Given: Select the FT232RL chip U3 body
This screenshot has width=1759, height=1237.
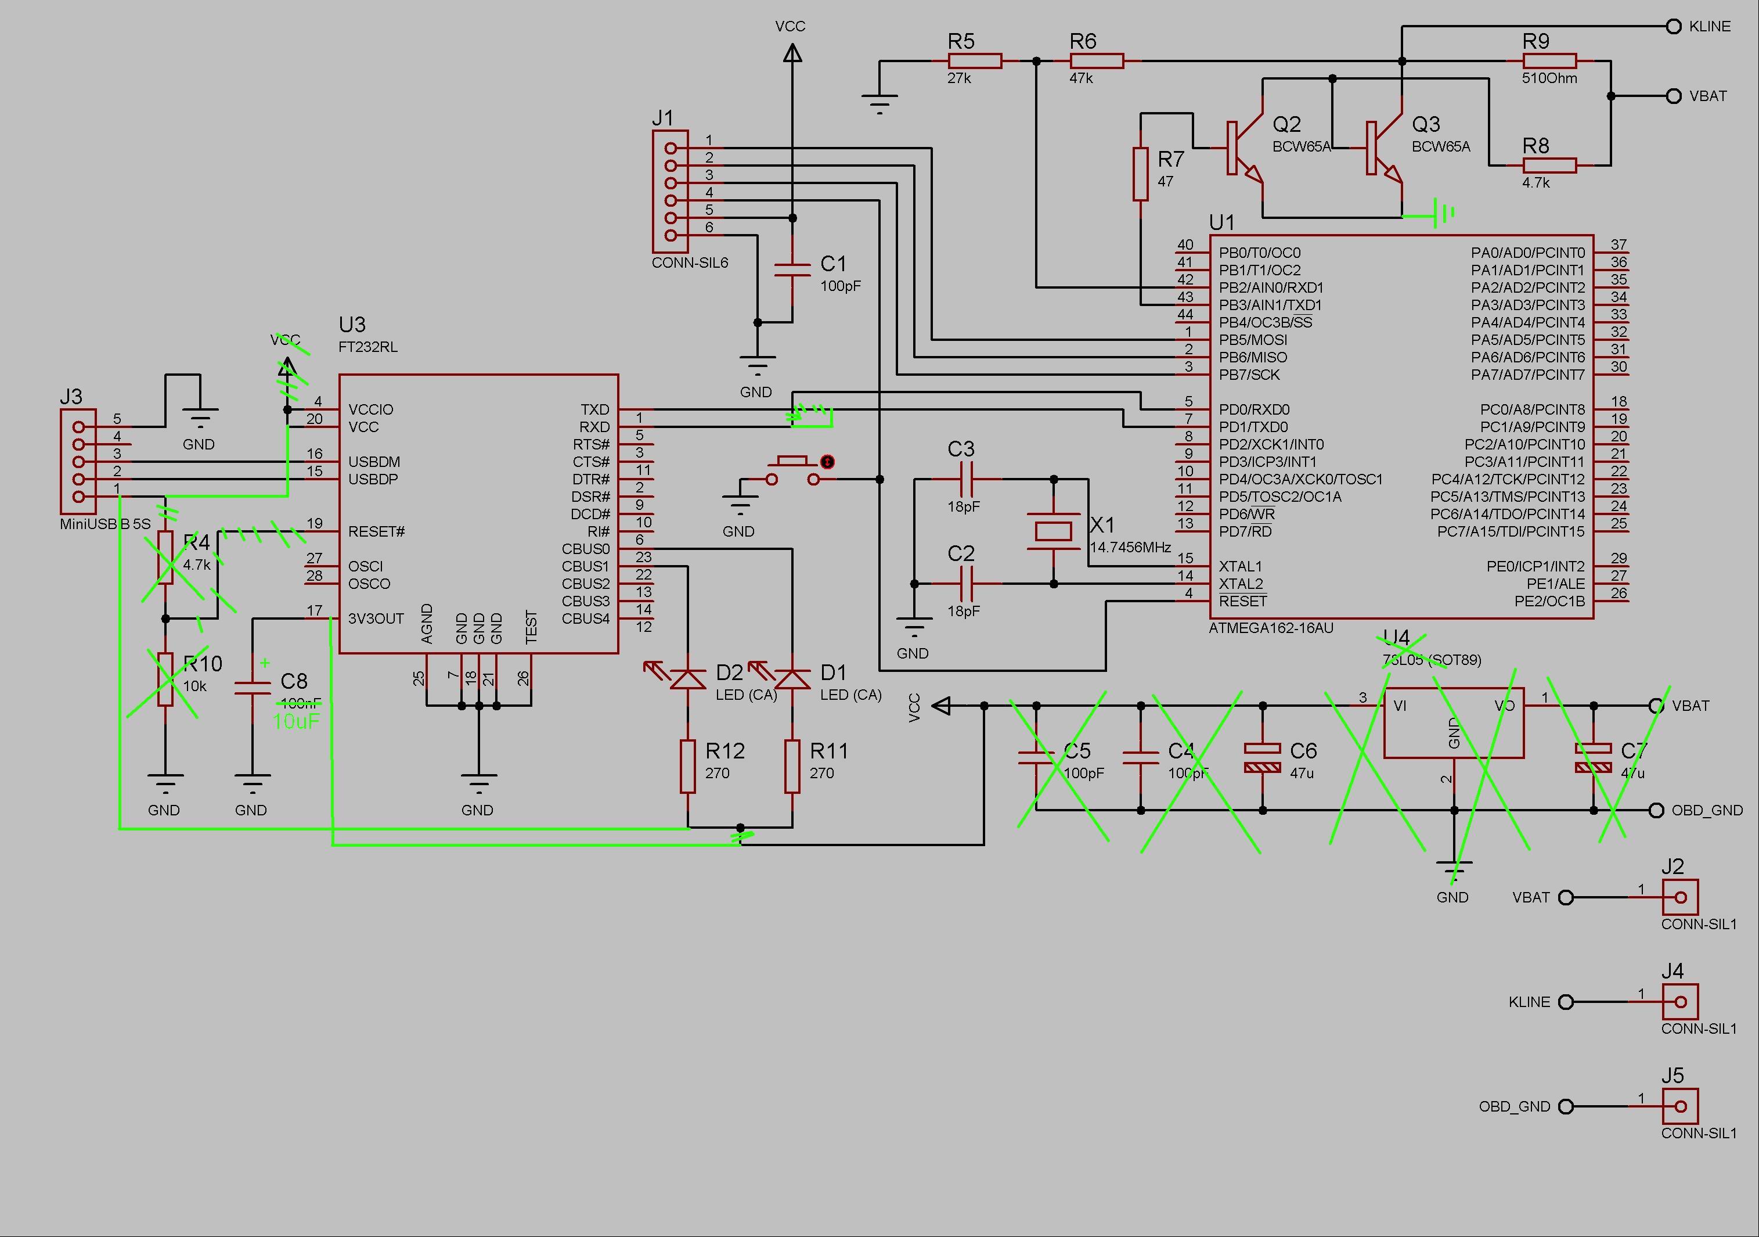Looking at the screenshot, I should point(478,513).
